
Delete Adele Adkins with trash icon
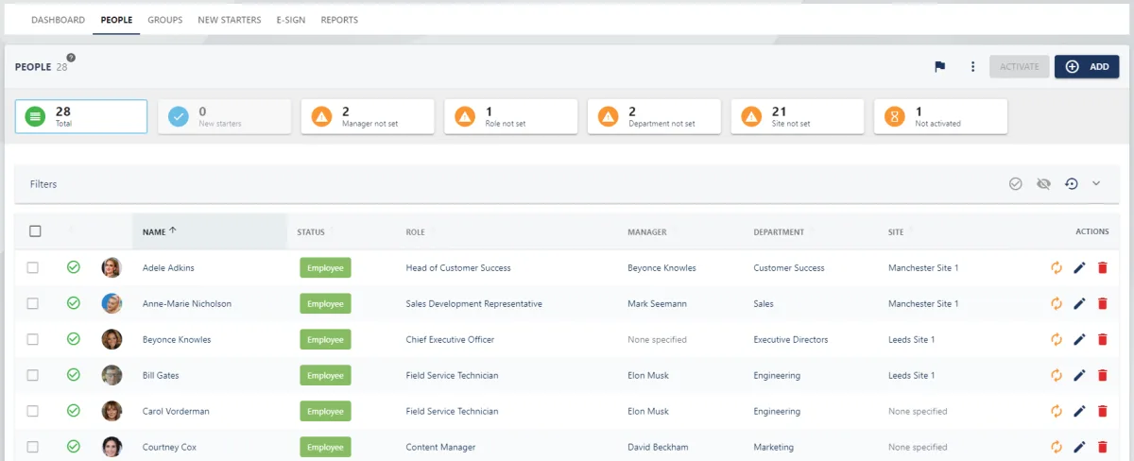1102,268
